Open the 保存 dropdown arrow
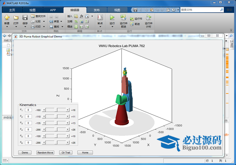 tap(25, 27)
